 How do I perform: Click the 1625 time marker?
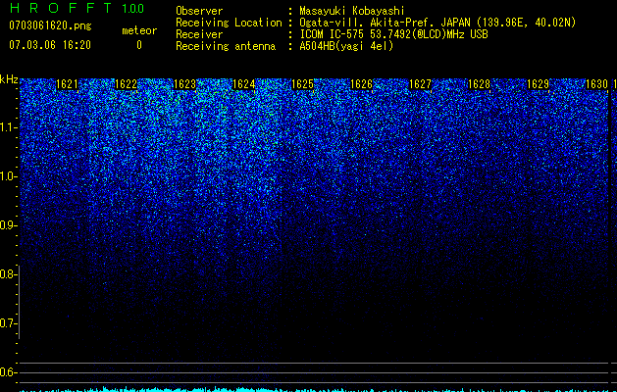click(302, 84)
